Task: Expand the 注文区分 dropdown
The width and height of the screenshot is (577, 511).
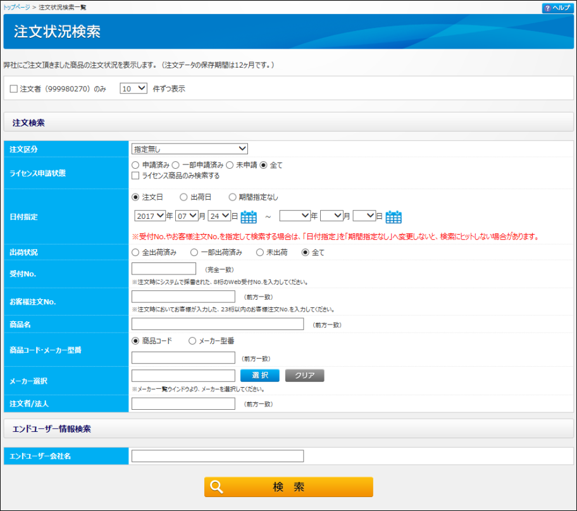Action: tap(189, 149)
